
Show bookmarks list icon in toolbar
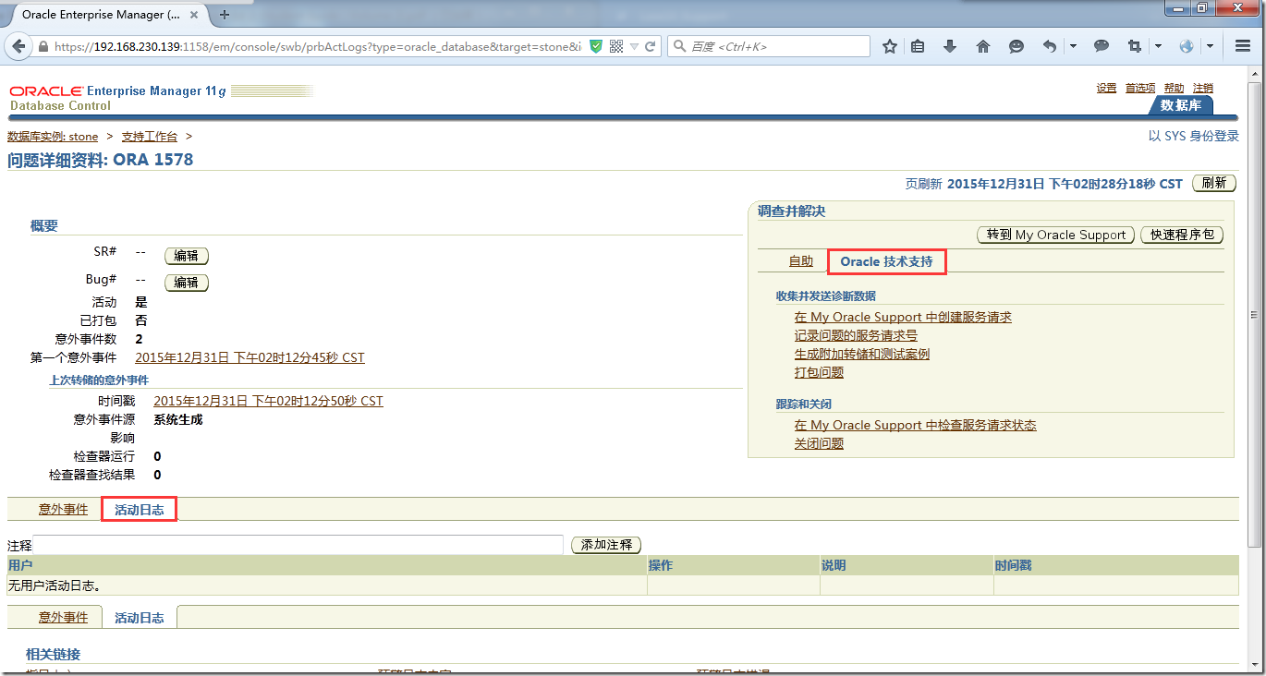(918, 46)
